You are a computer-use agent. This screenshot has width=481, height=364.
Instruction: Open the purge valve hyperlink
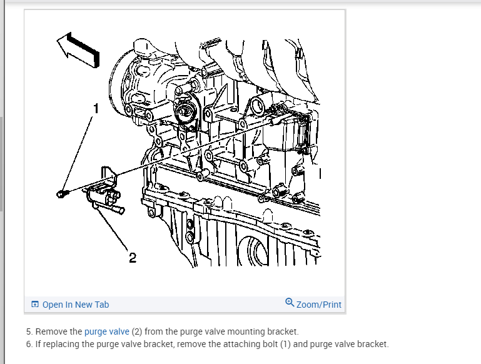tap(107, 331)
